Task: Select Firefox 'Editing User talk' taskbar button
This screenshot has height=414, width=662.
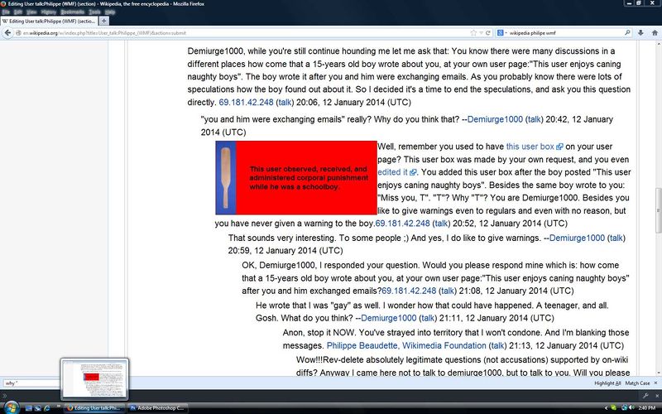Action: click(x=95, y=408)
